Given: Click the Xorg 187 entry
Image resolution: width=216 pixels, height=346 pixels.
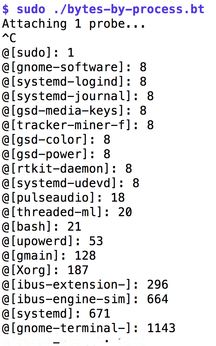Looking at the screenshot, I should tap(45, 270).
